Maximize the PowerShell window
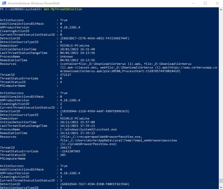The height and width of the screenshot is (189, 223). [205, 3]
